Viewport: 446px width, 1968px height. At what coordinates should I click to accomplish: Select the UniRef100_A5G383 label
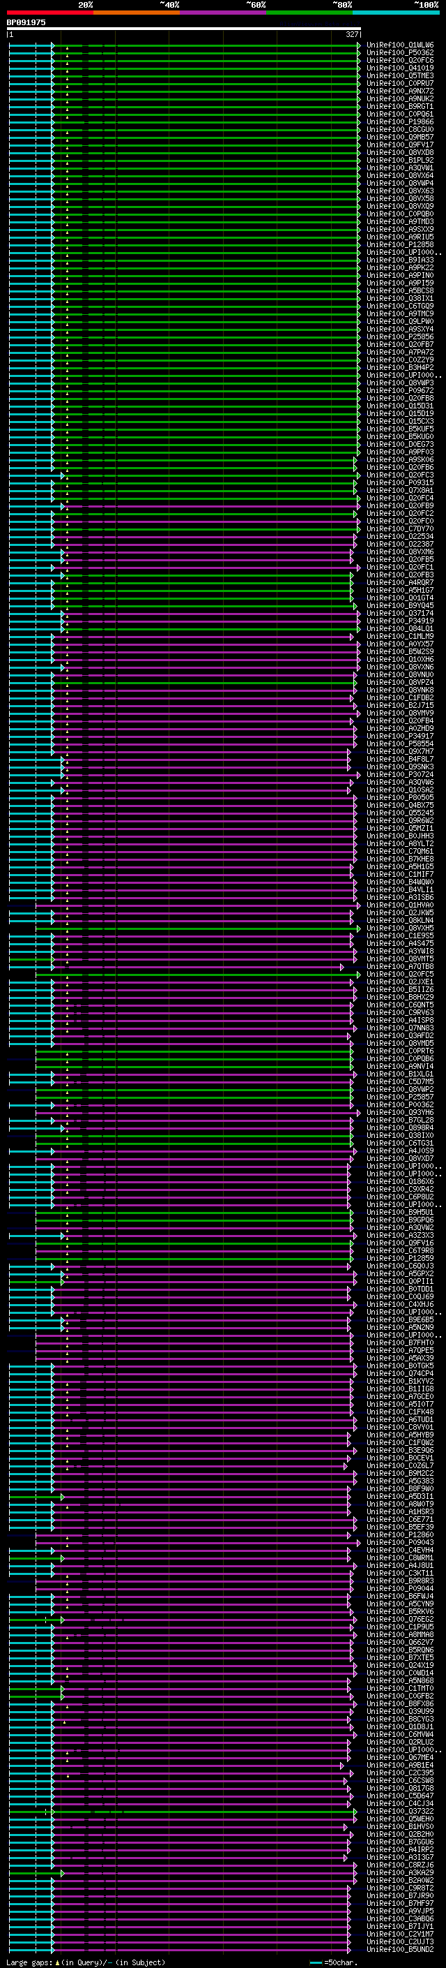[400, 1481]
